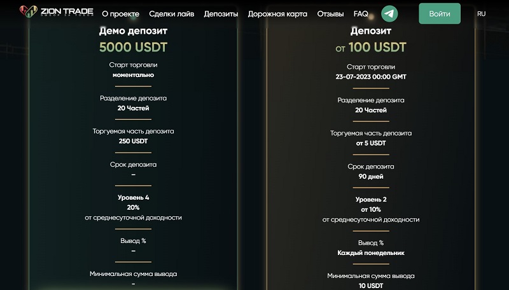Select «Депозиты» in the navigation bar

click(x=221, y=13)
